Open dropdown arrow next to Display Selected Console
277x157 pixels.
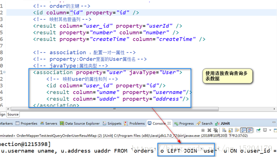pos(270,130)
